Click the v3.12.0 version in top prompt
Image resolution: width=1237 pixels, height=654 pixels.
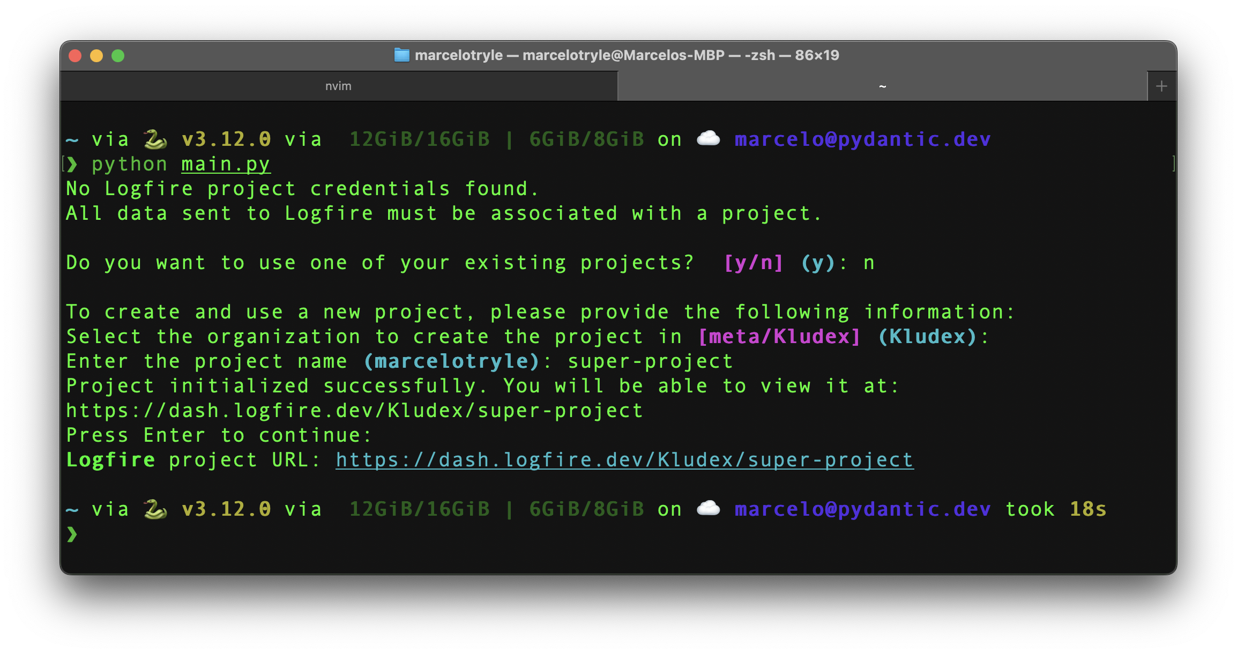(x=226, y=139)
